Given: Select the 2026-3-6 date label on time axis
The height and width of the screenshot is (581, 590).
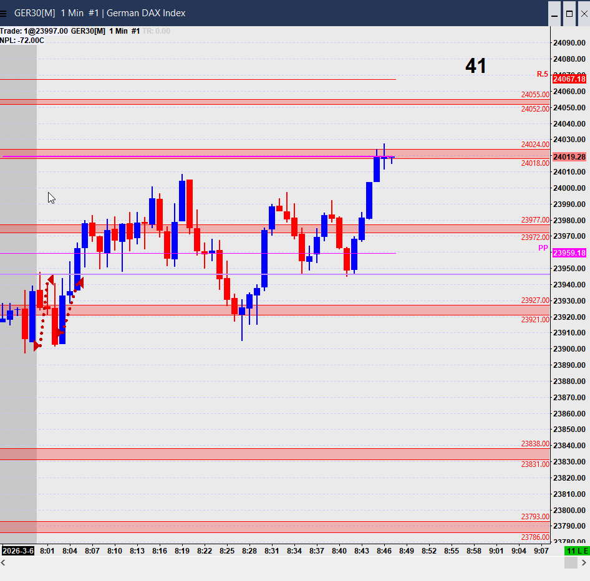Looking at the screenshot, I should pos(17,551).
